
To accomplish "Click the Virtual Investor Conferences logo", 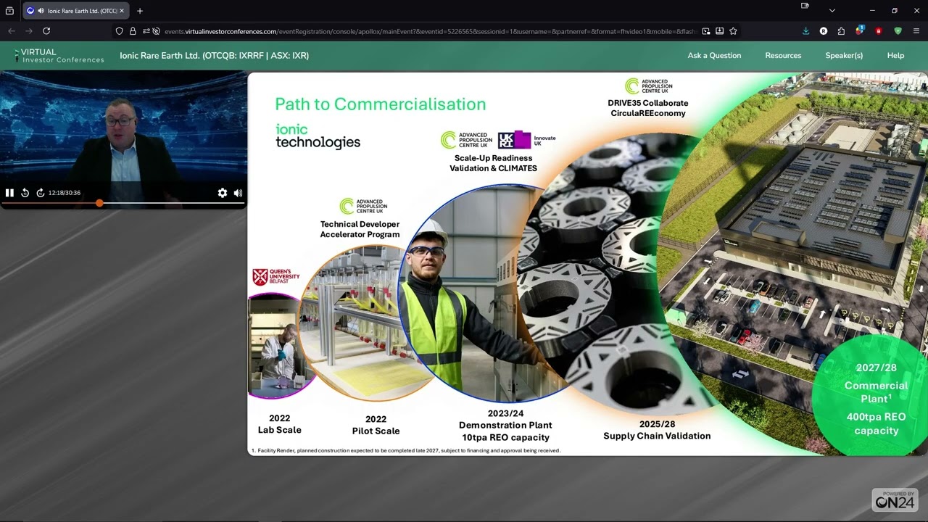I will (x=59, y=56).
